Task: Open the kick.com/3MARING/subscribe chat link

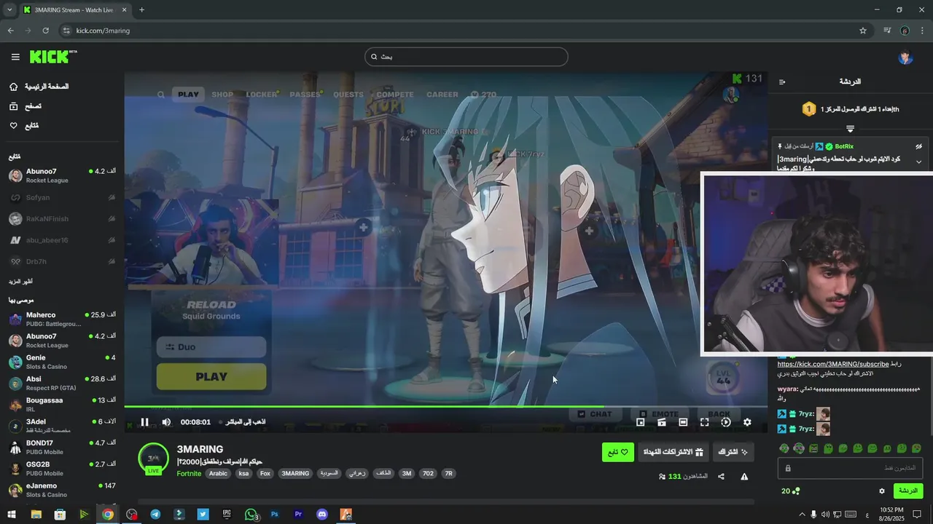Action: [x=833, y=364]
